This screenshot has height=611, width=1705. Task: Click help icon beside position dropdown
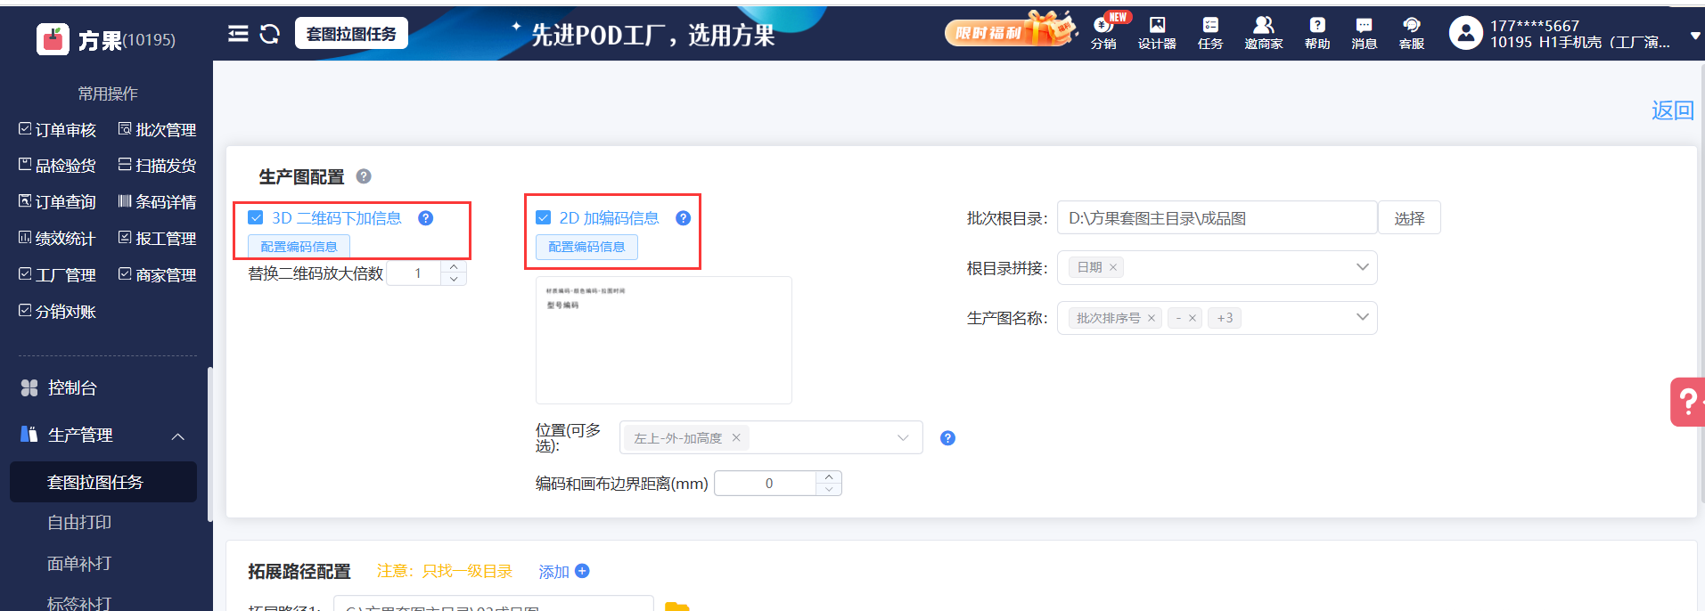pos(948,437)
